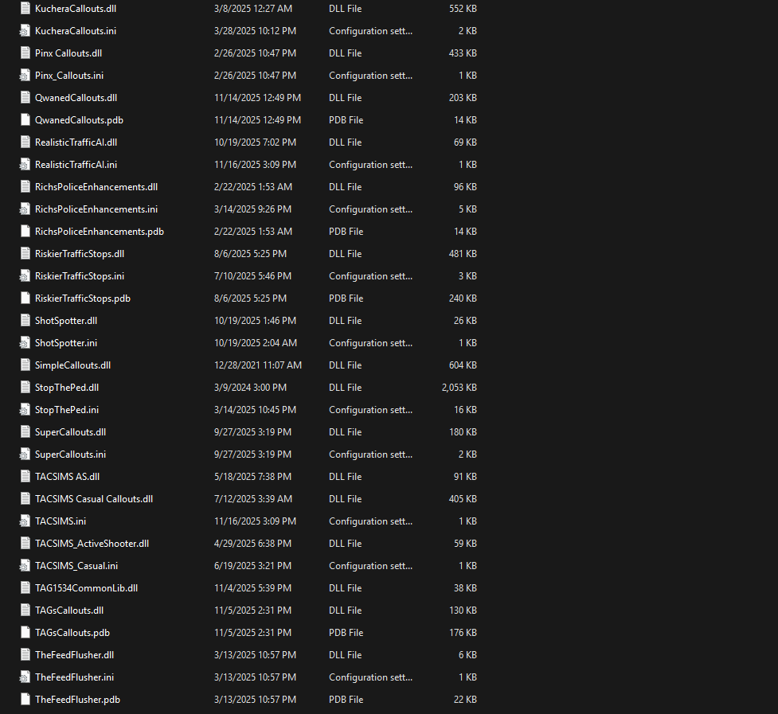778x714 pixels.
Task: Click the KucheraCallouts.ini gear file icon
Action: click(26, 31)
